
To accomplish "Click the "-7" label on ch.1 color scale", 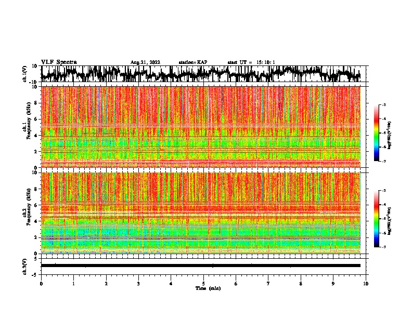I will [383, 161].
